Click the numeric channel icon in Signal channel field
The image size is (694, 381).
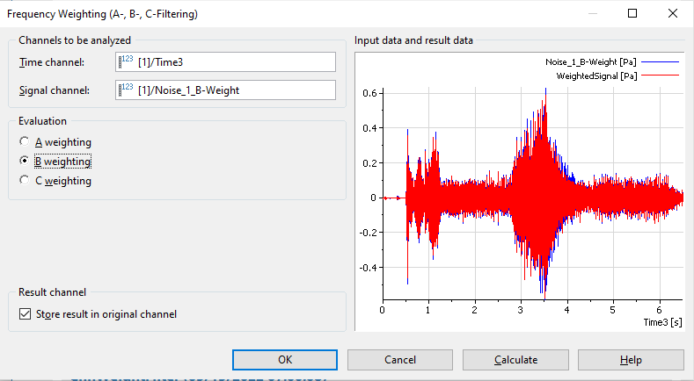click(127, 90)
